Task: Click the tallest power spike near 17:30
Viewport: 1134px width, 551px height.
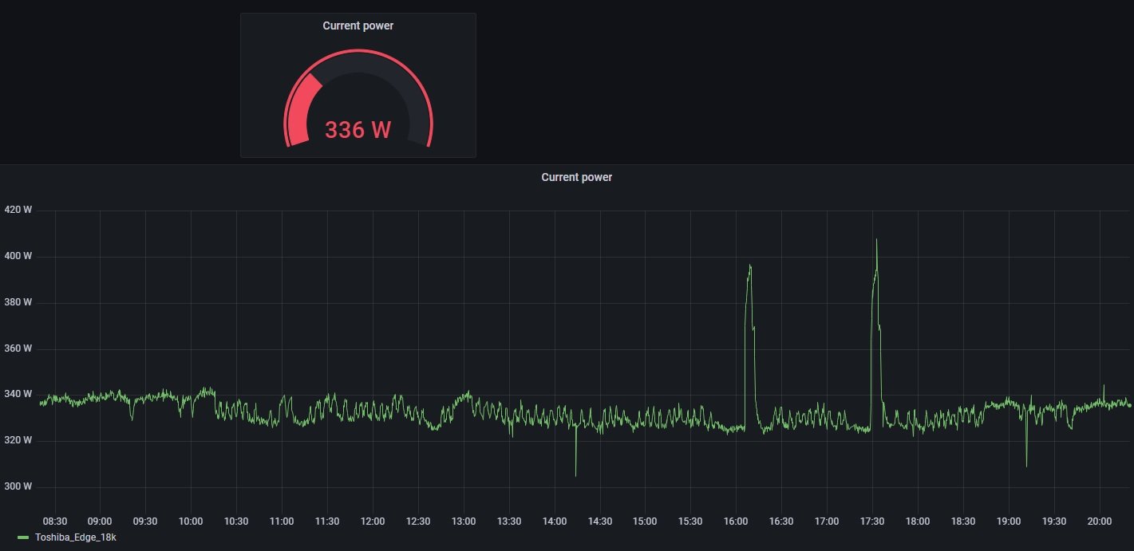Action: tap(876, 240)
